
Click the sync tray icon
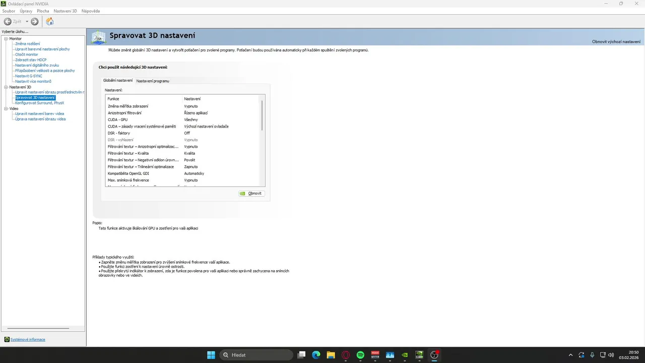(581, 355)
